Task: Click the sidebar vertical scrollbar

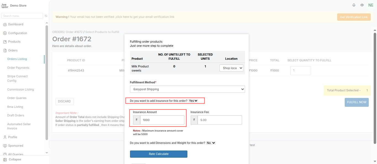Action: (47, 82)
